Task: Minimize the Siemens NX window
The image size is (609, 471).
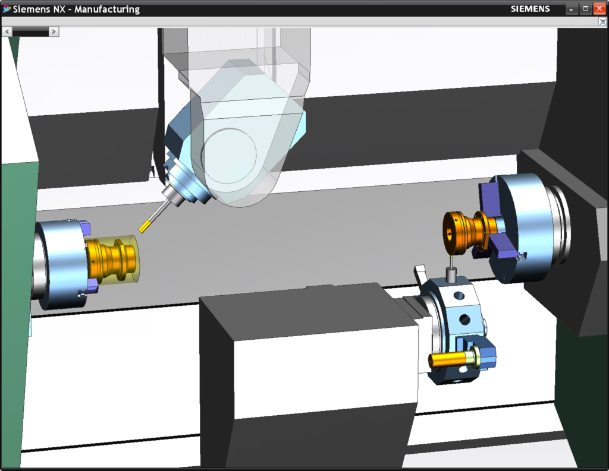Action: pyautogui.click(x=572, y=8)
